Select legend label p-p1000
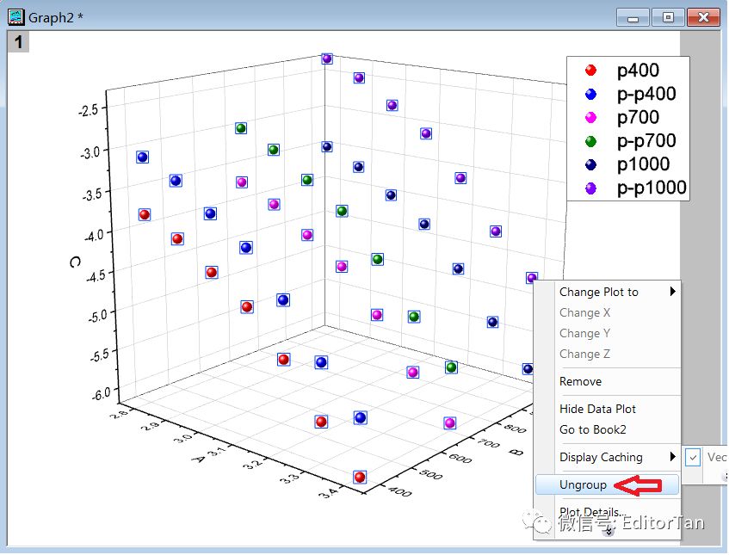 point(652,188)
